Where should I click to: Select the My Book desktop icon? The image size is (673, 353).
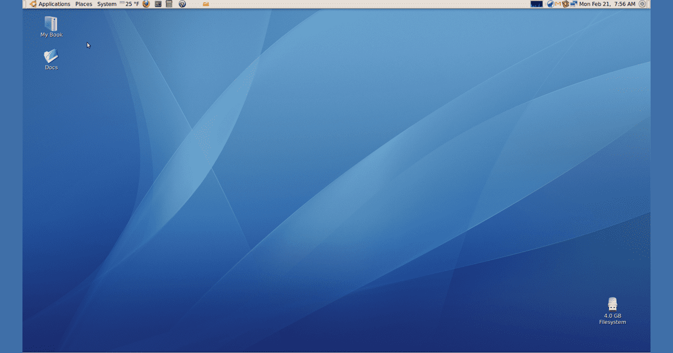(51, 24)
